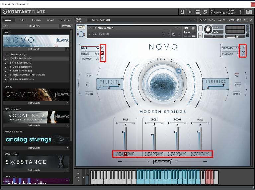
Task: Switch to the Expert tab
Action: 50,20
